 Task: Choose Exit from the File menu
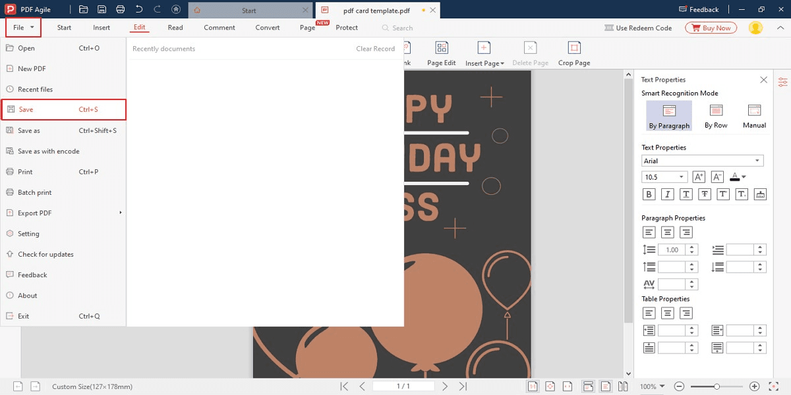pos(63,316)
